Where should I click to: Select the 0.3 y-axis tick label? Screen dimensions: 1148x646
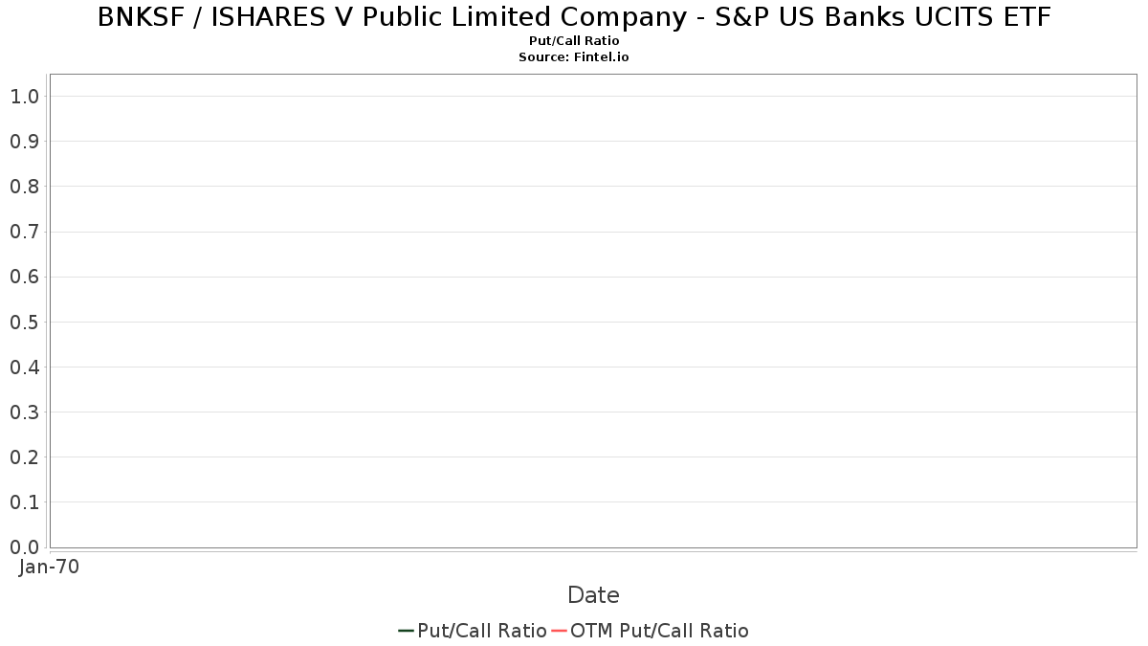24,412
